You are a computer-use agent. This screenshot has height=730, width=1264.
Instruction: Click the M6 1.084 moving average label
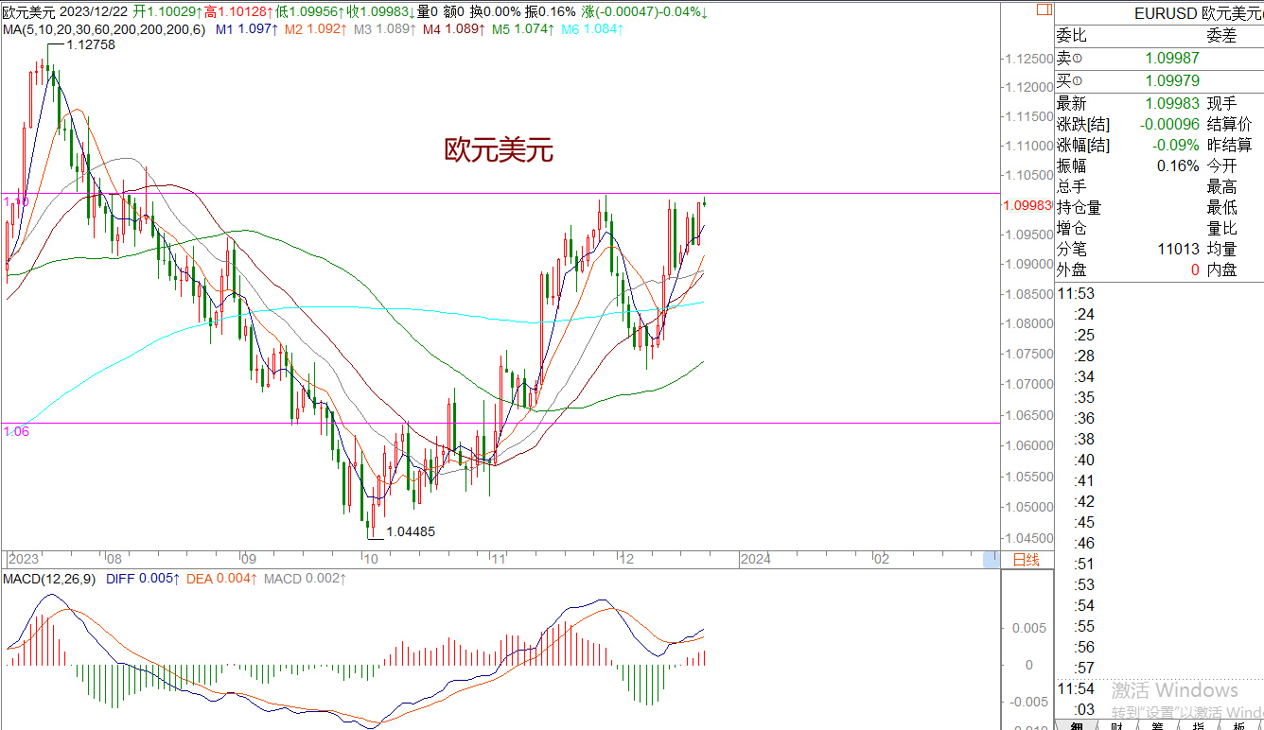coord(591,29)
